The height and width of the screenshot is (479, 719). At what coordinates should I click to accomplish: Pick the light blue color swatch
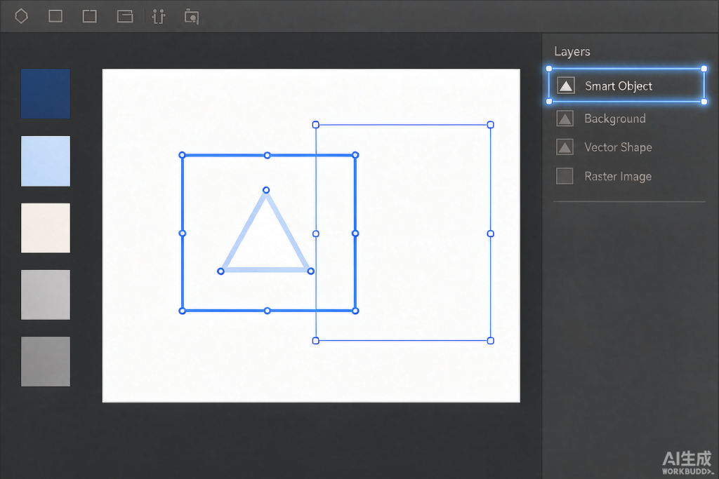point(46,161)
